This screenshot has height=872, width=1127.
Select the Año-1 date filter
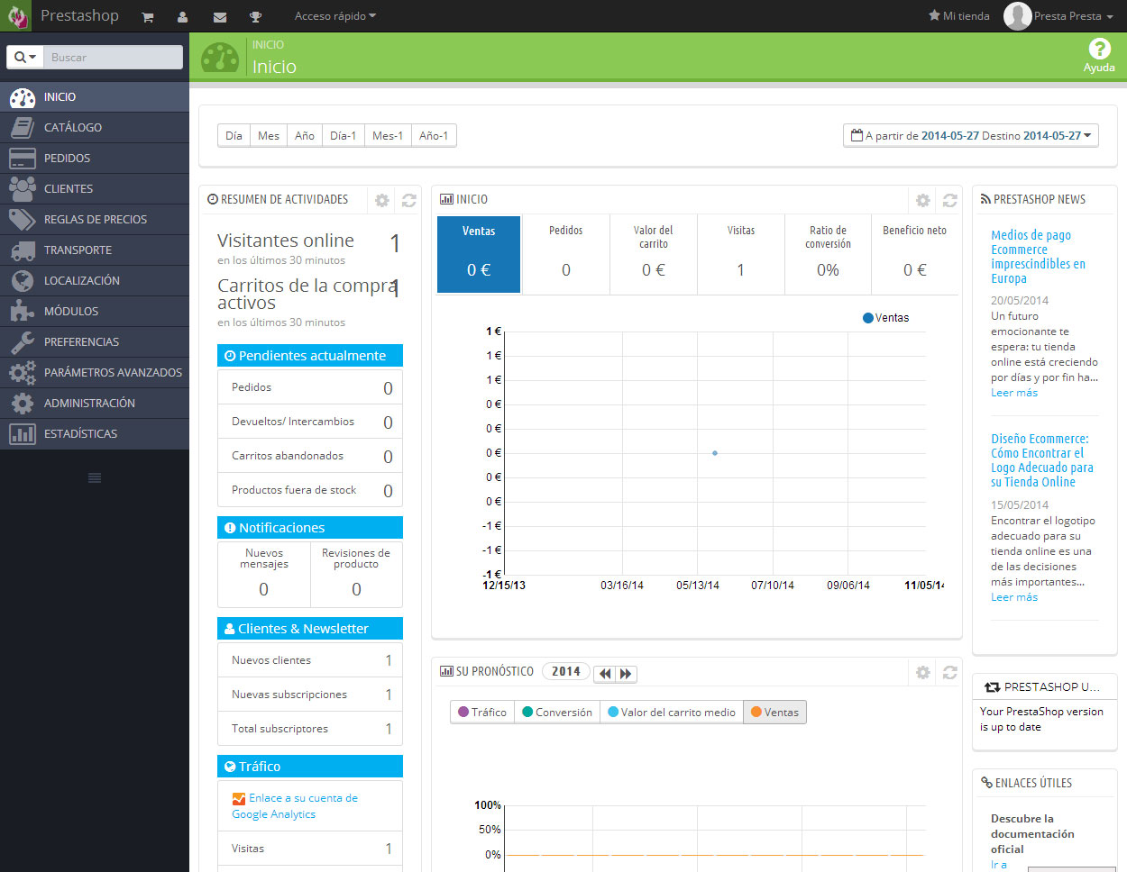[434, 136]
